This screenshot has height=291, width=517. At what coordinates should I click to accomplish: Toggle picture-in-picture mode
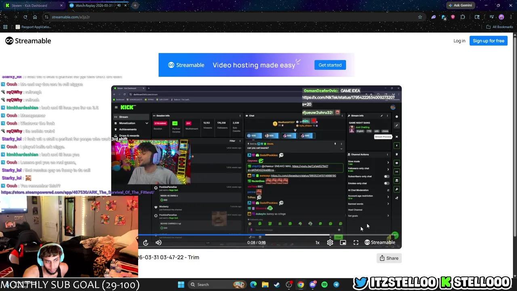click(343, 242)
